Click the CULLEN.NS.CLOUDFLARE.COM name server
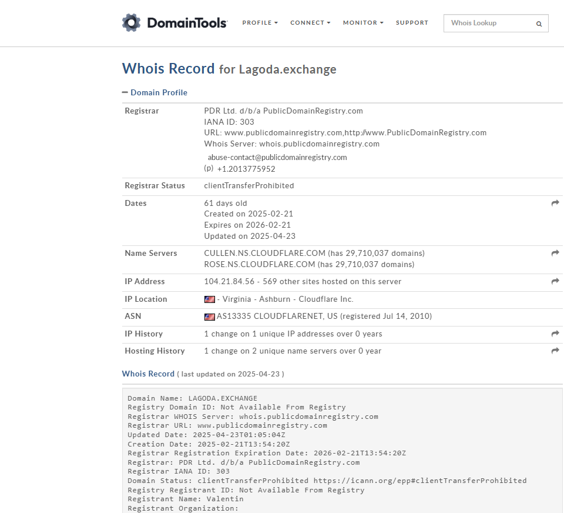 pyautogui.click(x=265, y=253)
